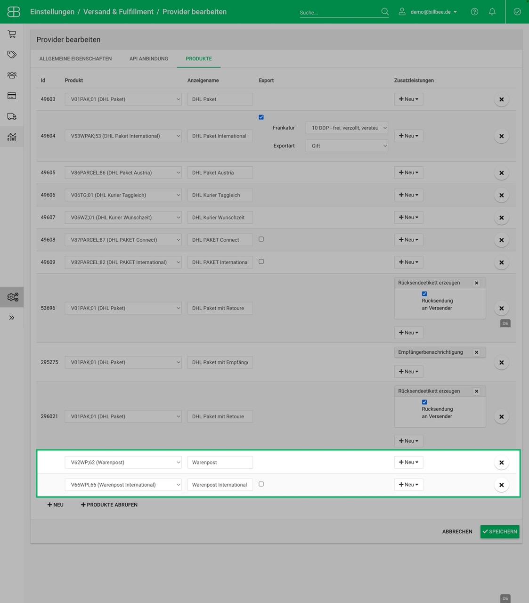Toggle Rücksendung an Versender in row 296021
Viewport: 529px width, 603px height.
[x=424, y=402]
